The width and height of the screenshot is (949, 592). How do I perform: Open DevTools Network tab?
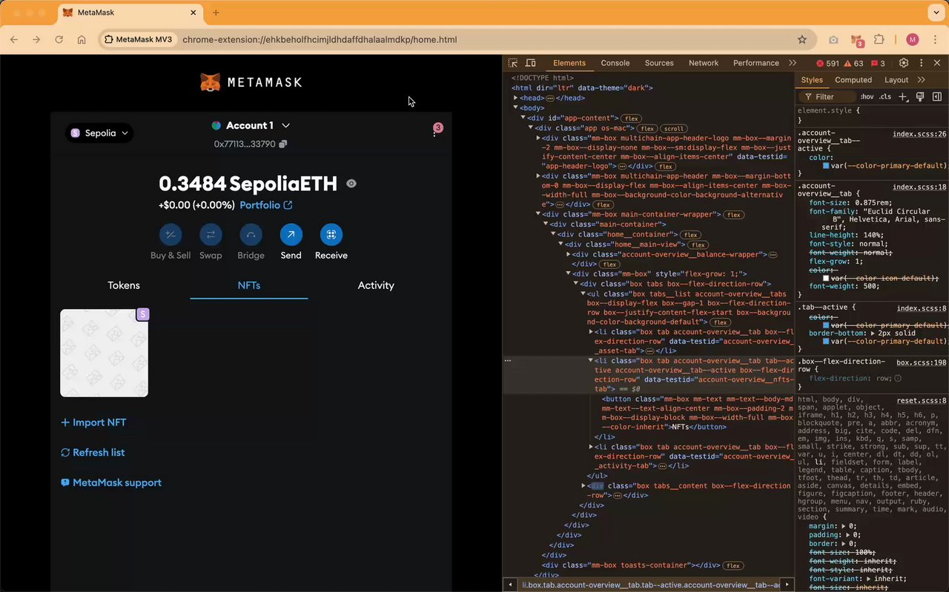point(704,63)
